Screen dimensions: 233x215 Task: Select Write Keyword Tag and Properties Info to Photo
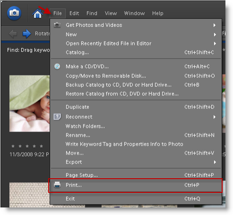point(136,144)
